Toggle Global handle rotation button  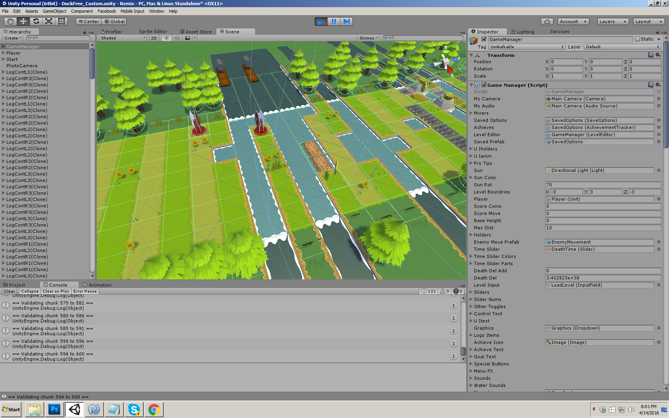click(114, 21)
